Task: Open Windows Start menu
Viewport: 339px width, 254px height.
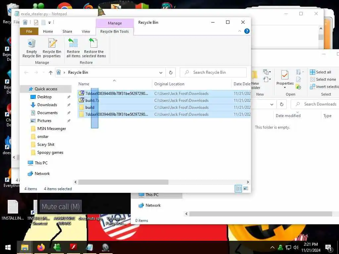Action: pos(8,247)
